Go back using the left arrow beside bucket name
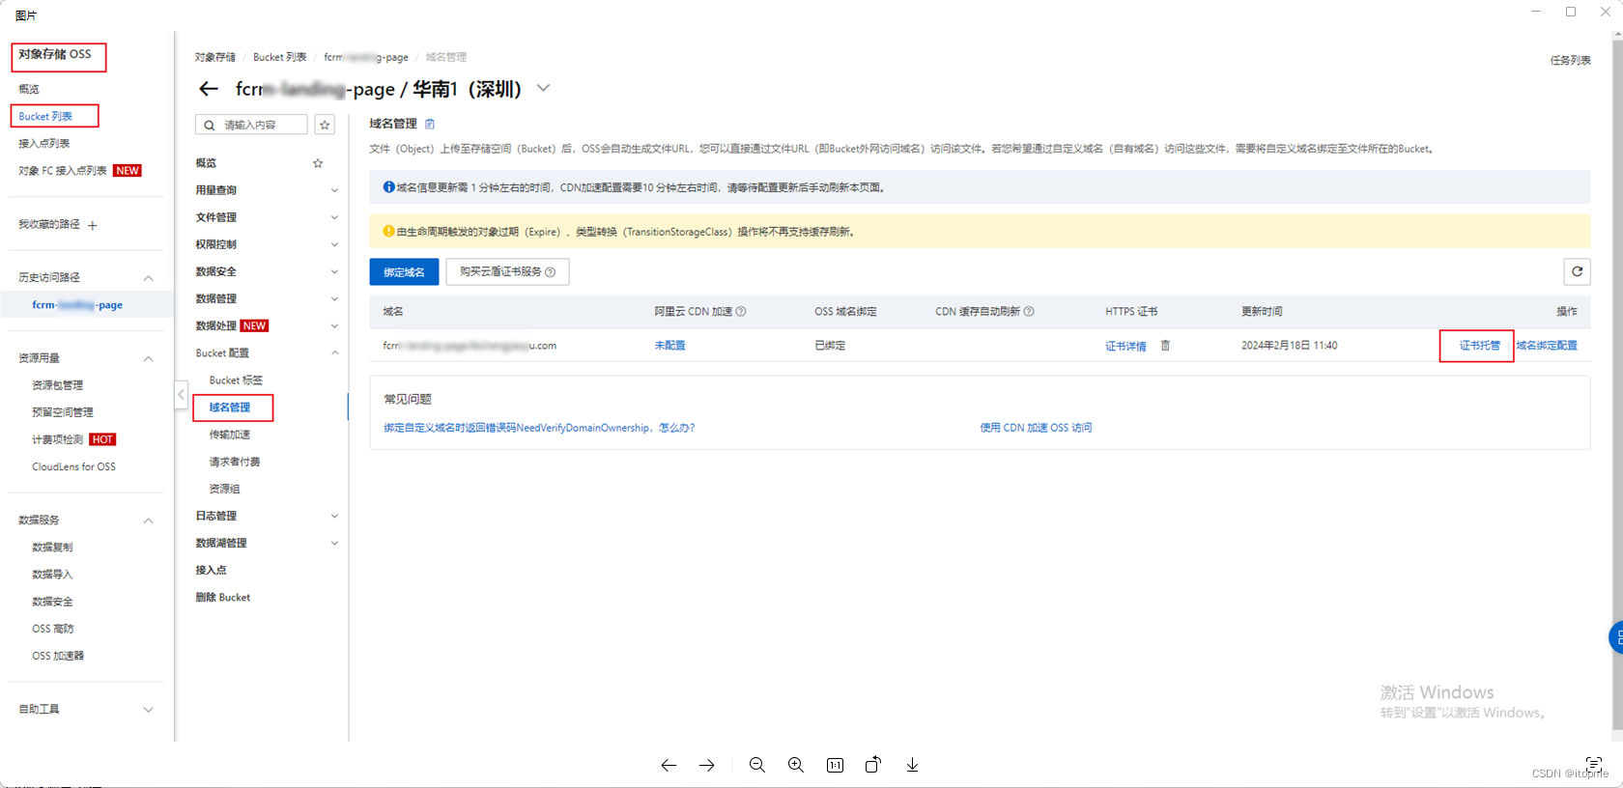The width and height of the screenshot is (1623, 788). pyautogui.click(x=208, y=89)
